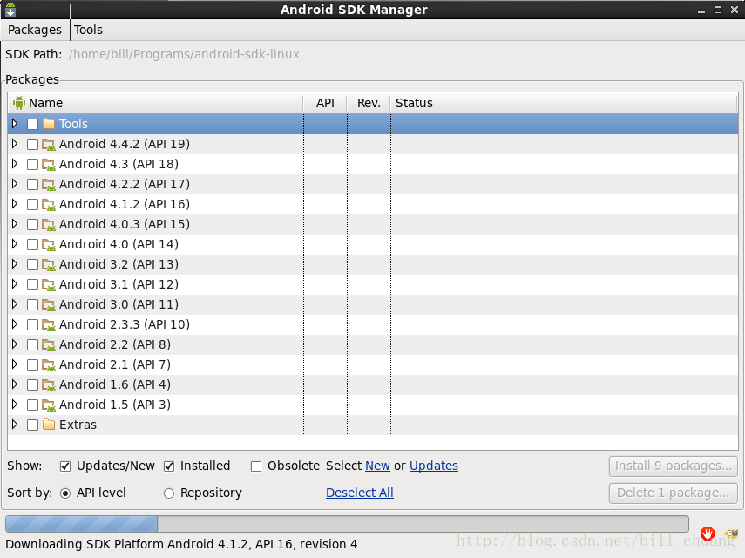Select the Android 3.2 (API 13) row text

tap(119, 264)
